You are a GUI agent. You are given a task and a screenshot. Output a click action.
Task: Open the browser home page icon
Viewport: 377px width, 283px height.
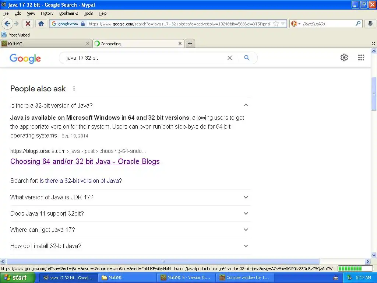pyautogui.click(x=41, y=24)
